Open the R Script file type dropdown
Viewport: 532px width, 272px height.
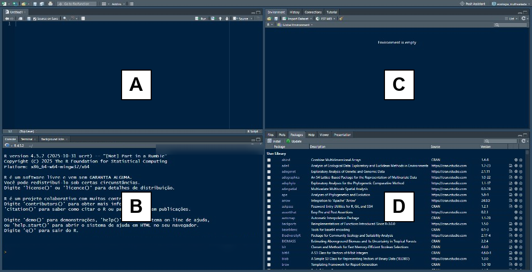pyautogui.click(x=253, y=131)
